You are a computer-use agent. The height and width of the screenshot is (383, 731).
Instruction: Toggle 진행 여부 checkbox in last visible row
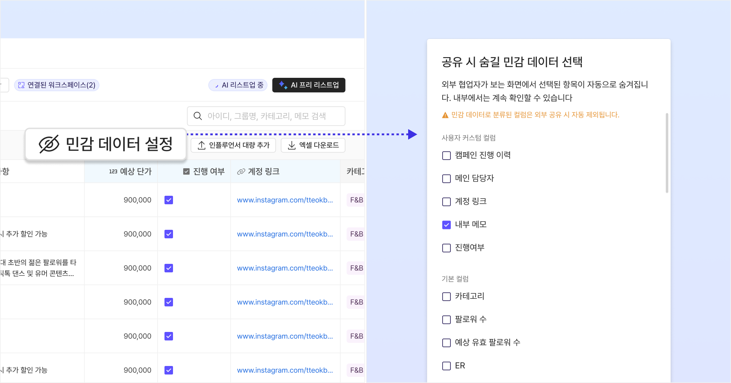click(x=169, y=370)
